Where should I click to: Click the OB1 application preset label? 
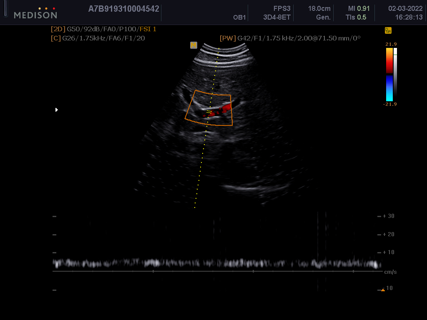click(x=240, y=17)
